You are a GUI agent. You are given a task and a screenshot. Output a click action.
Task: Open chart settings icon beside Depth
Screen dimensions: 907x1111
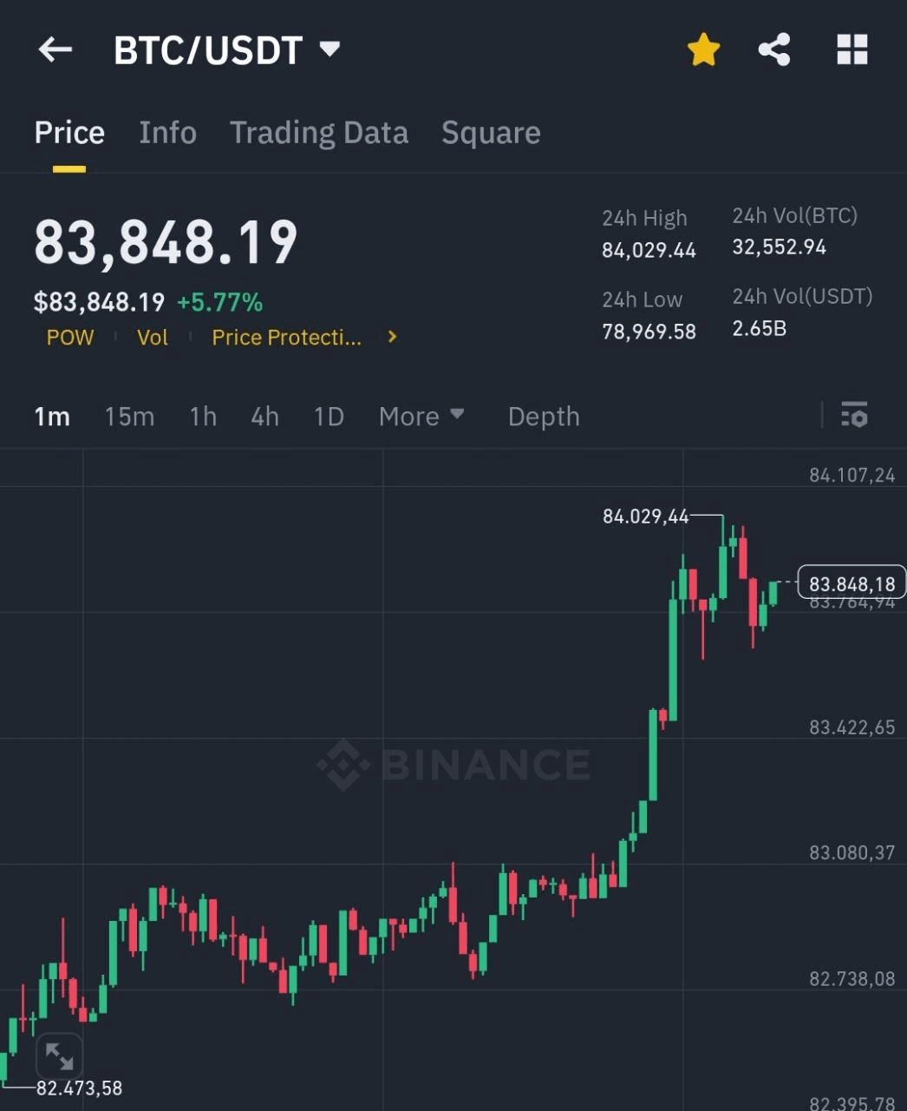854,416
